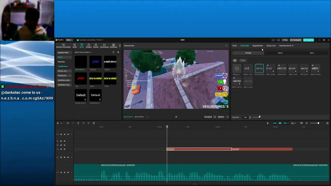Image resolution: width=331 pixels, height=186 pixels.
Task: Click the redo arrow in timeline toolbar
Action: pyautogui.click(x=73, y=123)
